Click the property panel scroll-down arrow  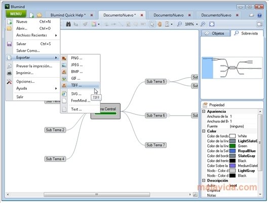coord(260,194)
